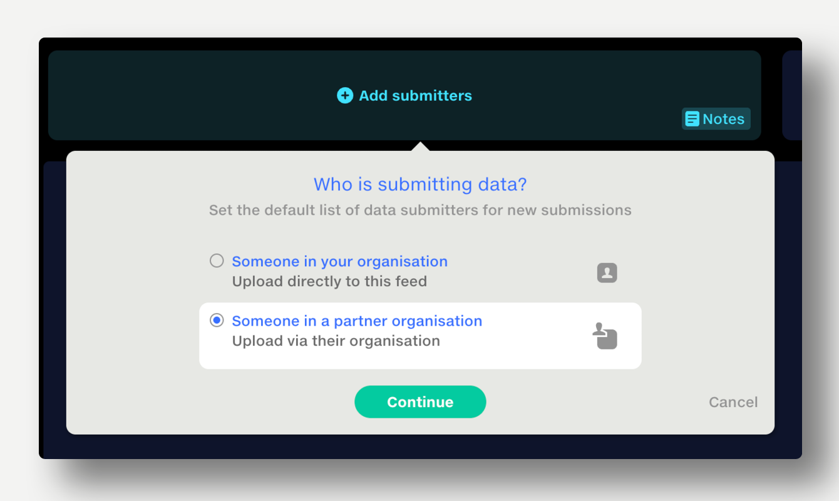
Task: Click the single person organisation icon
Action: click(x=607, y=272)
